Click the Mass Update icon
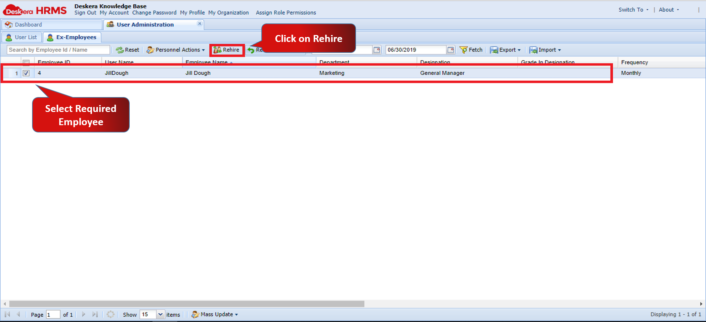Viewport: 706px width, 322px height. (195, 314)
